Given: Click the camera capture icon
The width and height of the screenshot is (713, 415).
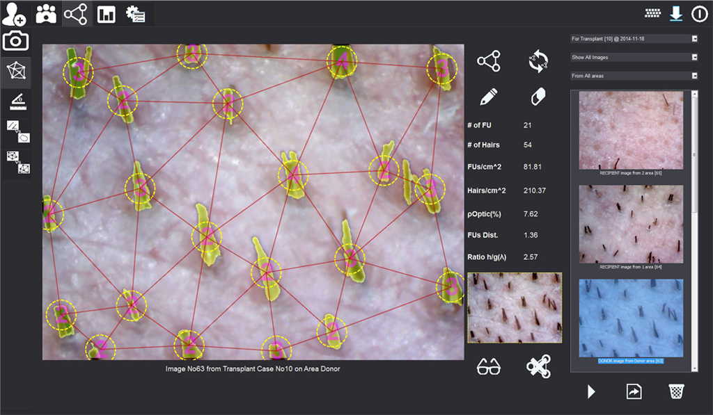Looking at the screenshot, I should (x=16, y=42).
